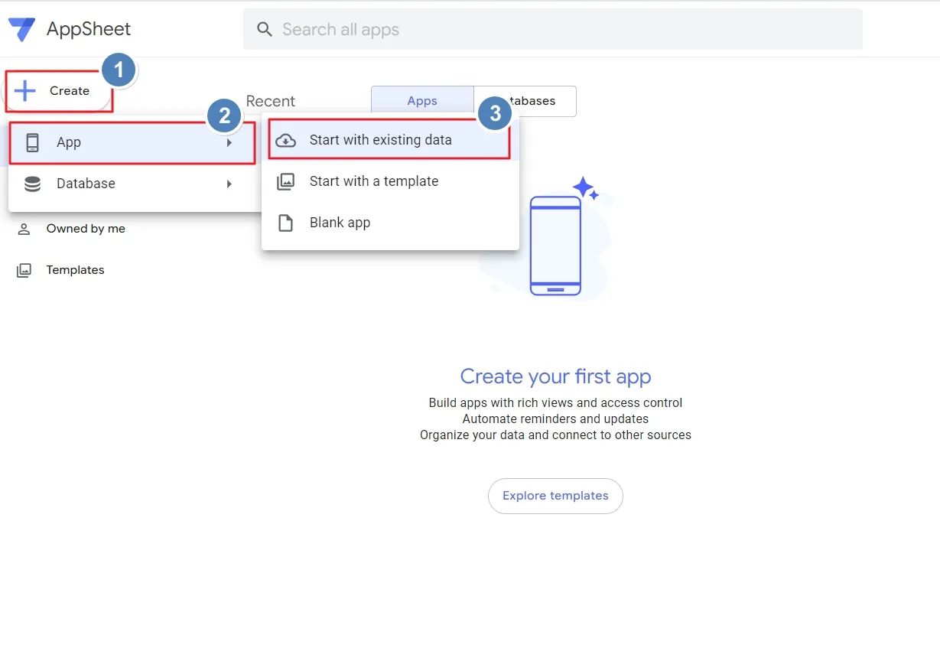Click the blank document icon

[x=285, y=223]
